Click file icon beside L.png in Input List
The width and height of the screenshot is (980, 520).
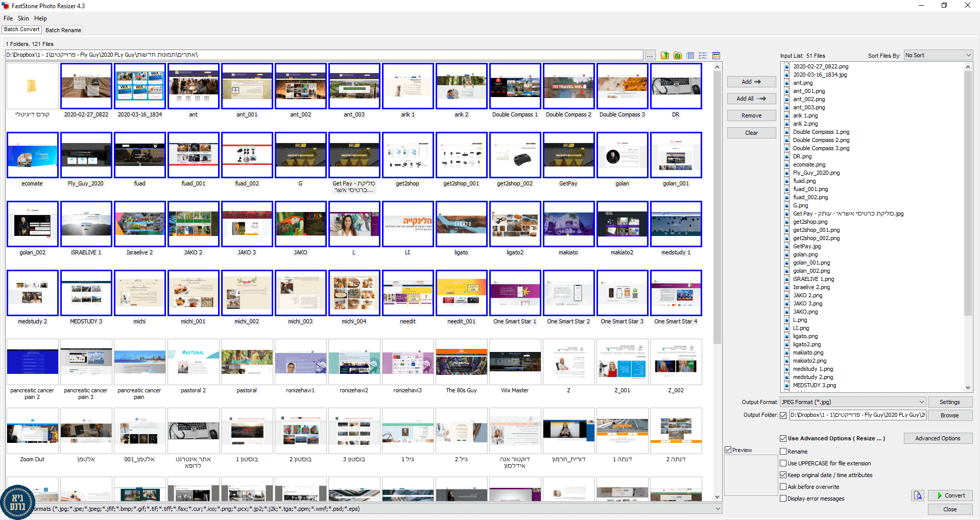[x=787, y=320]
